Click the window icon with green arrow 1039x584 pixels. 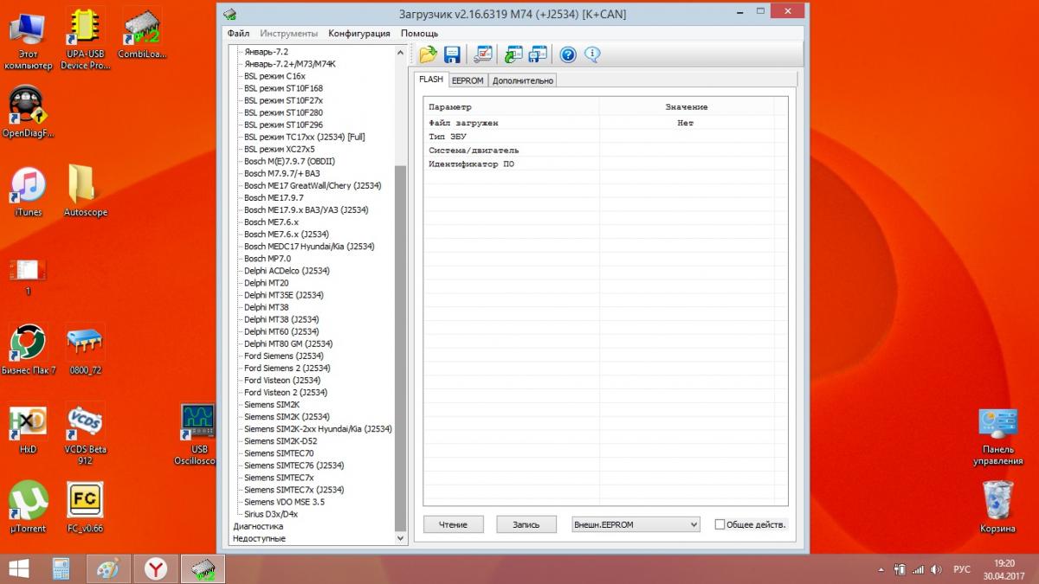pyautogui.click(x=513, y=55)
